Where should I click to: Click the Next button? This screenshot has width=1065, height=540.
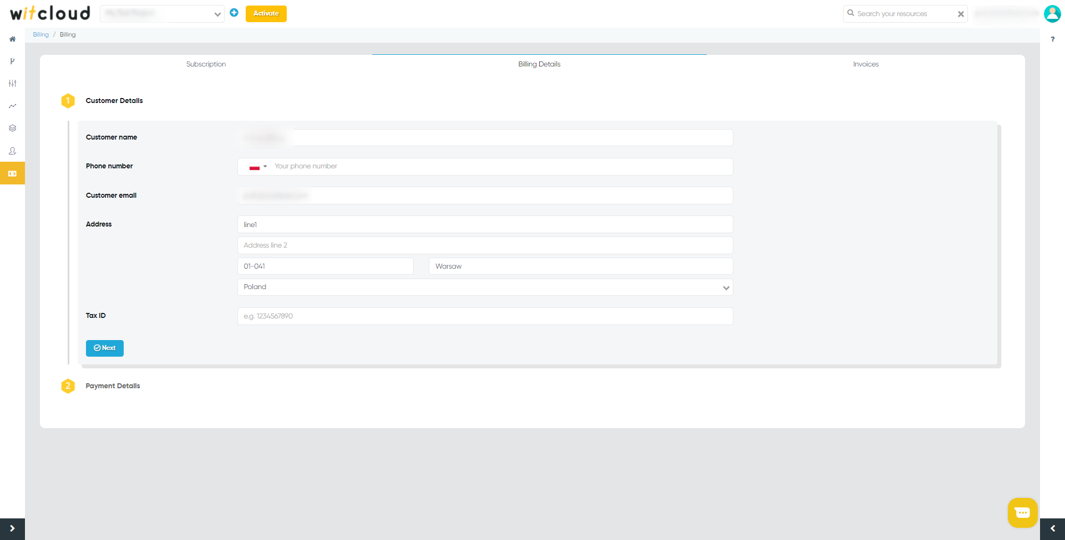click(x=105, y=348)
